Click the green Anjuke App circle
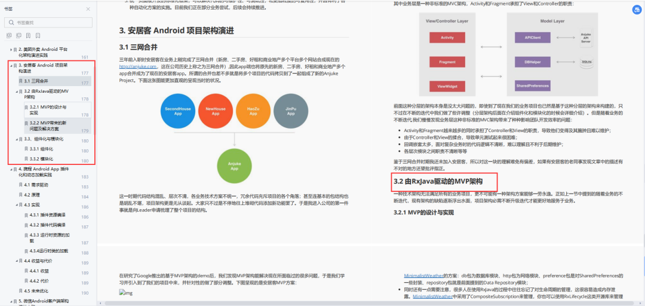This screenshot has height=306, width=645. point(234,166)
